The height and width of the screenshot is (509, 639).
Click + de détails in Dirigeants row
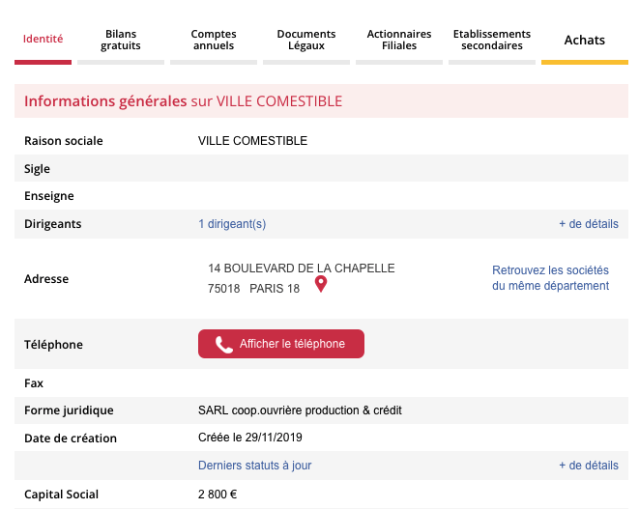[589, 224]
